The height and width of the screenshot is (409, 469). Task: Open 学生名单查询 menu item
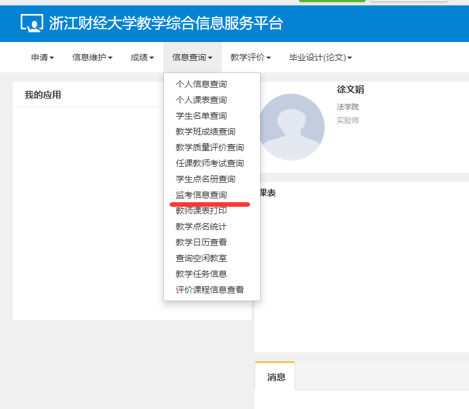point(201,116)
